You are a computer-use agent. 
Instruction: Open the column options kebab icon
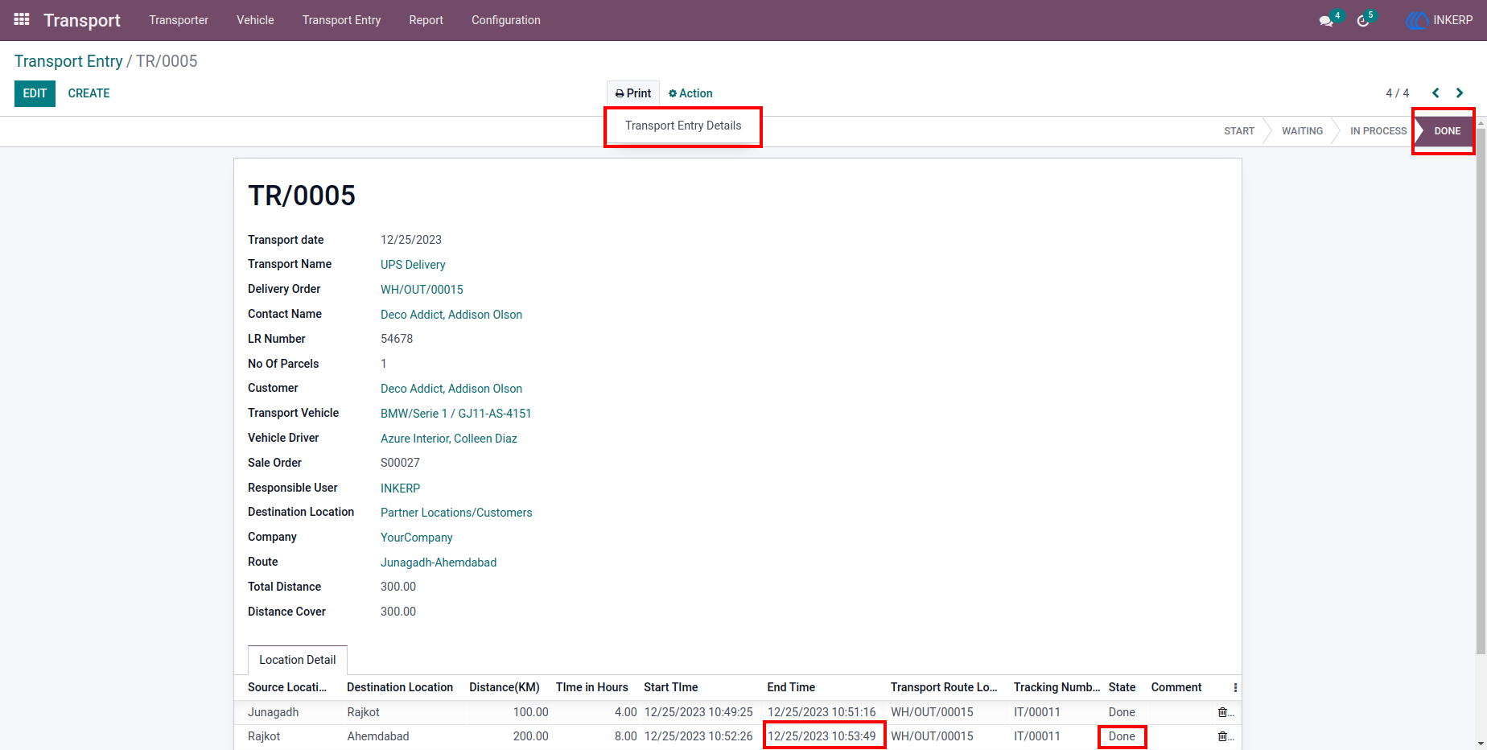tap(1235, 687)
